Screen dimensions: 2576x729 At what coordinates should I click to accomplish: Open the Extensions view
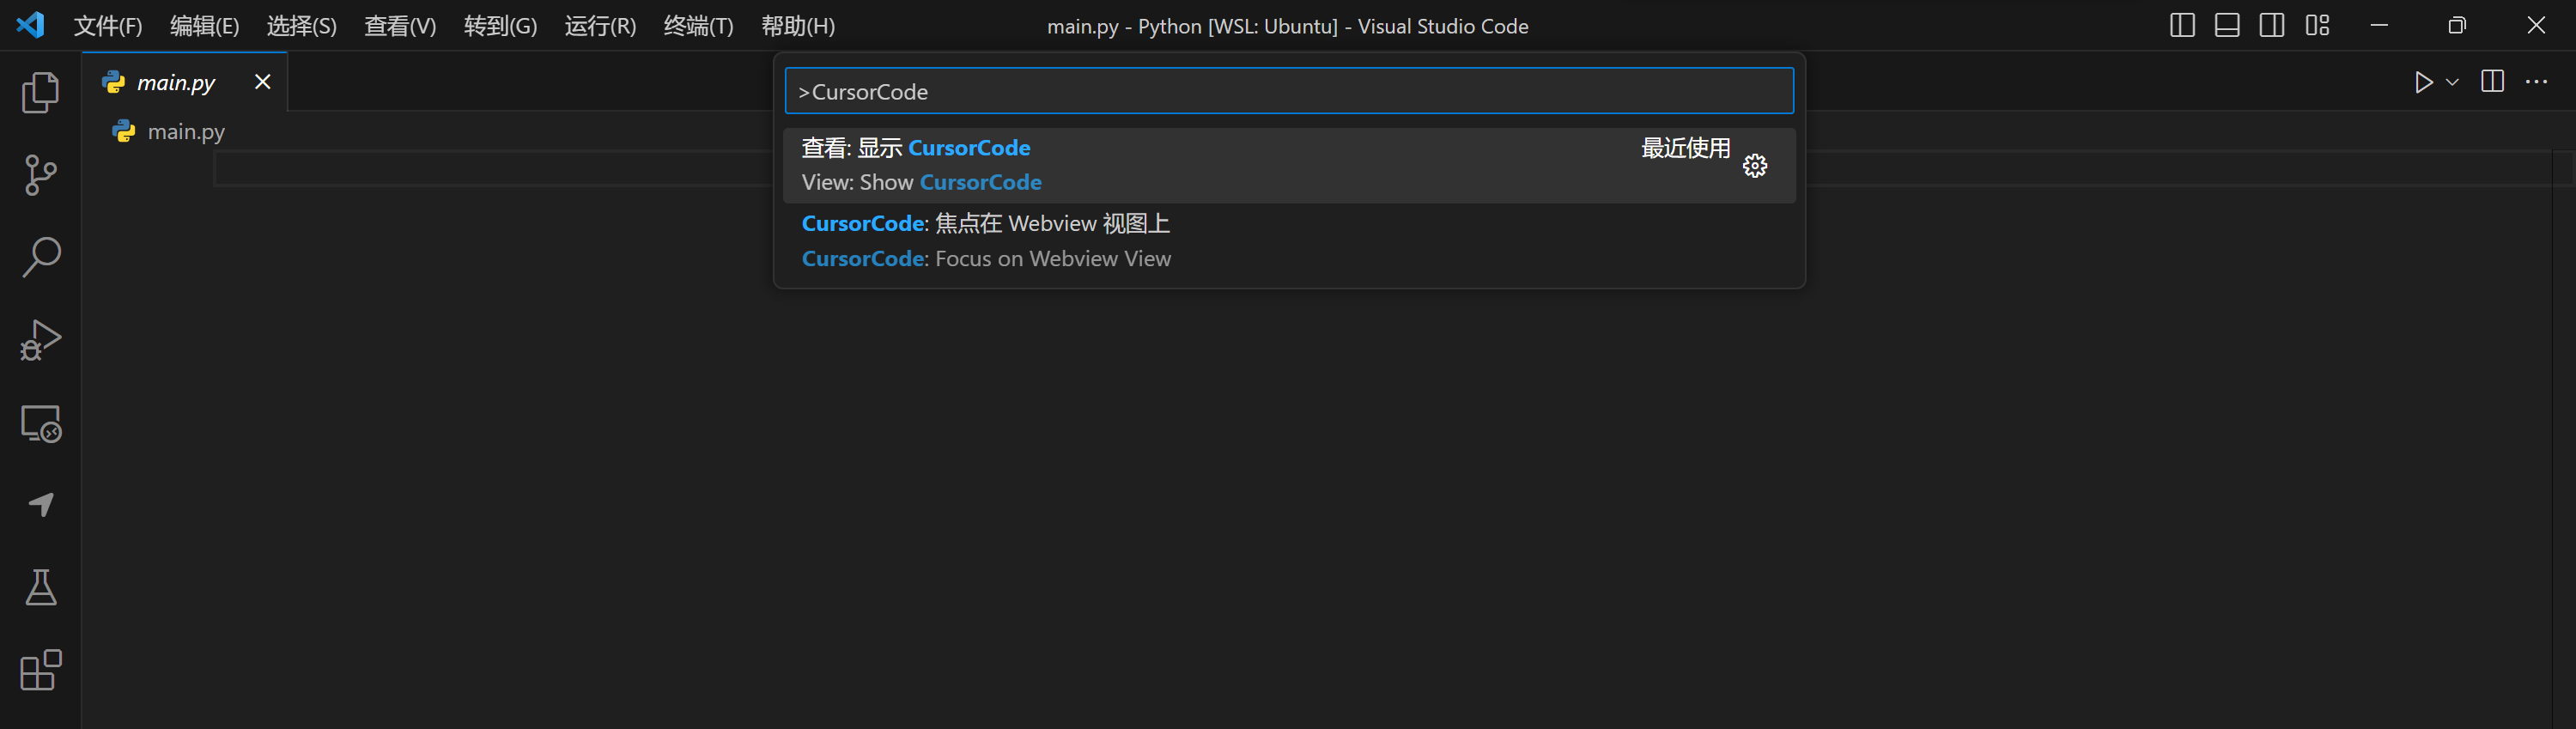[x=40, y=670]
